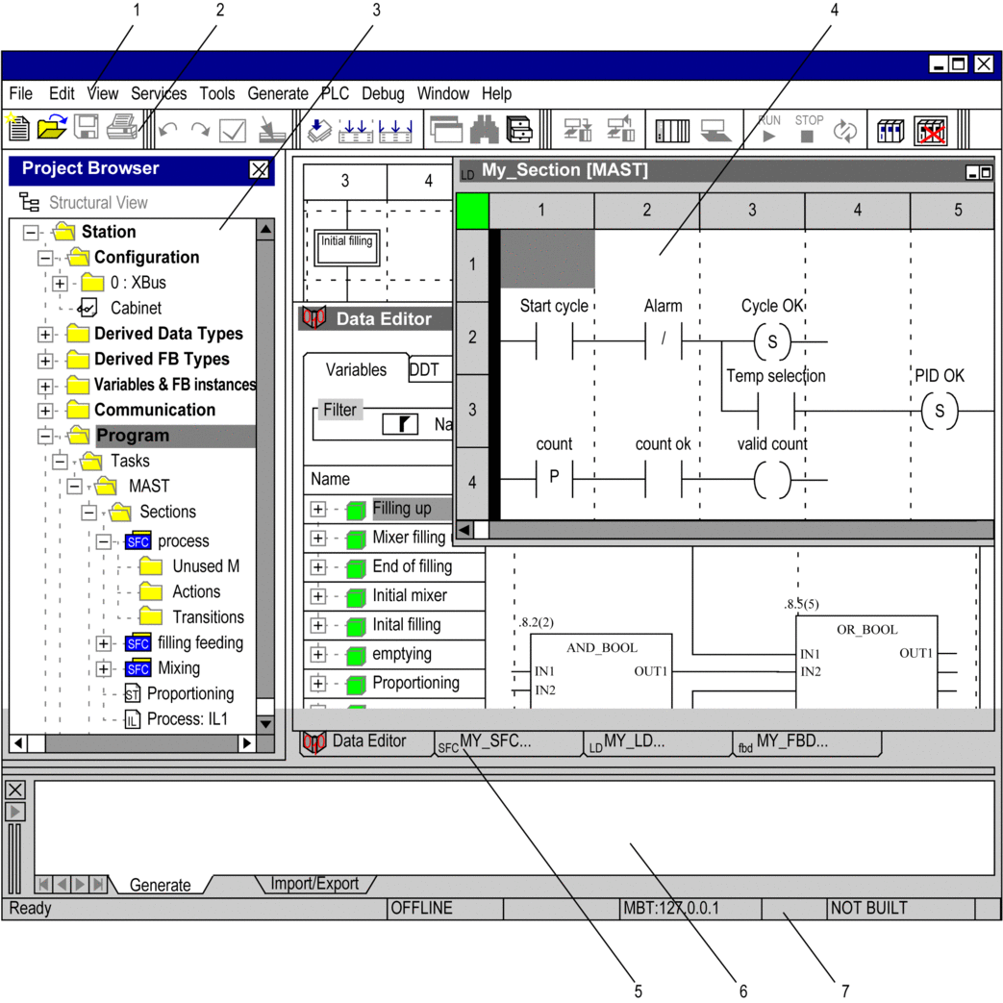Screen dimensions: 1003x1003
Task: Open the Debug menu
Action: pyautogui.click(x=383, y=93)
